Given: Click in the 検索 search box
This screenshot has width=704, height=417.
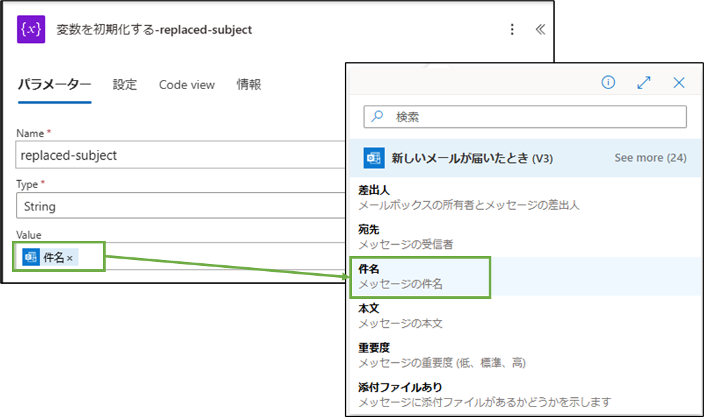Looking at the screenshot, I should click(525, 117).
